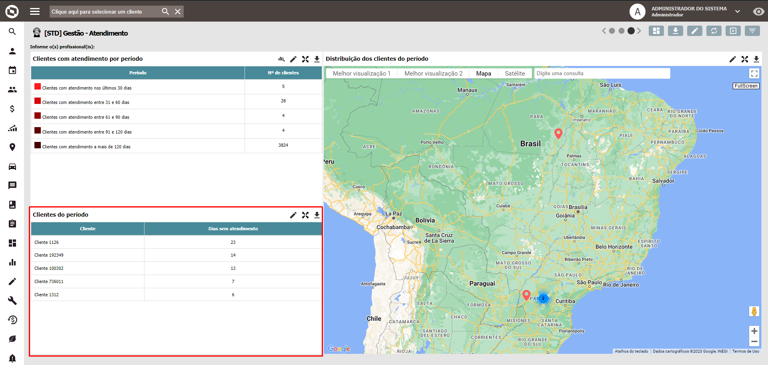Image resolution: width=768 pixels, height=365 pixels.
Task: Download the Clientes do período table
Action: pyautogui.click(x=317, y=215)
